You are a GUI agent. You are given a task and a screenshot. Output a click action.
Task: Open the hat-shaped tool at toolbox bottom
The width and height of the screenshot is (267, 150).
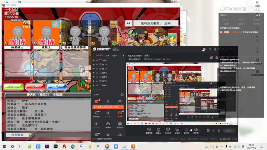[120, 135]
